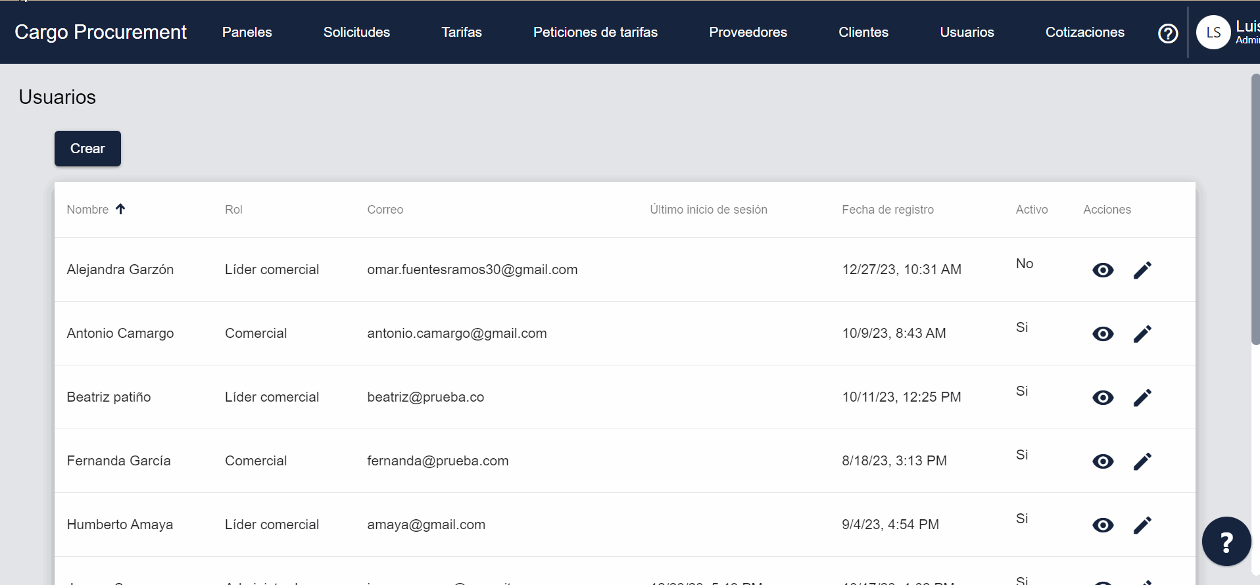Open the eye icon for Beatriz patiño

click(x=1103, y=398)
